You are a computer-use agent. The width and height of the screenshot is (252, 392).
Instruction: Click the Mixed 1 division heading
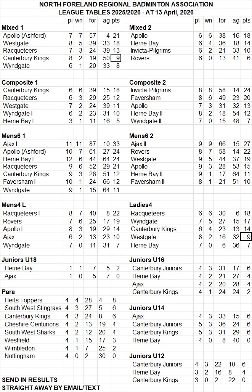click(13, 27)
